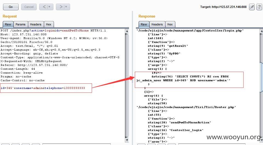
Task: Click the "getResult" string in response
Action: click(x=178, y=46)
